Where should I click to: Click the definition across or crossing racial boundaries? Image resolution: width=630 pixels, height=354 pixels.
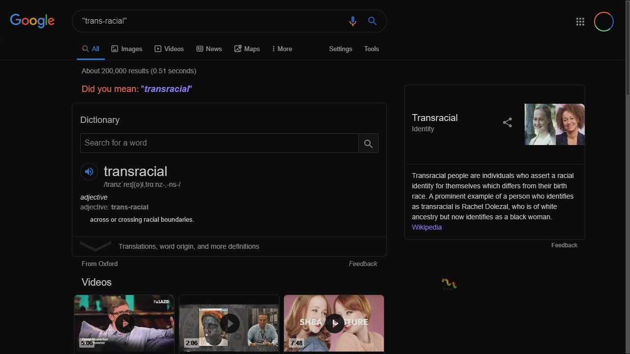pyautogui.click(x=142, y=220)
